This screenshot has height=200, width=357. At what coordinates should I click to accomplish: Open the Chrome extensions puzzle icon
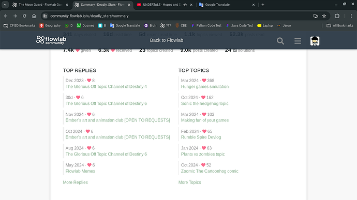[337, 16]
